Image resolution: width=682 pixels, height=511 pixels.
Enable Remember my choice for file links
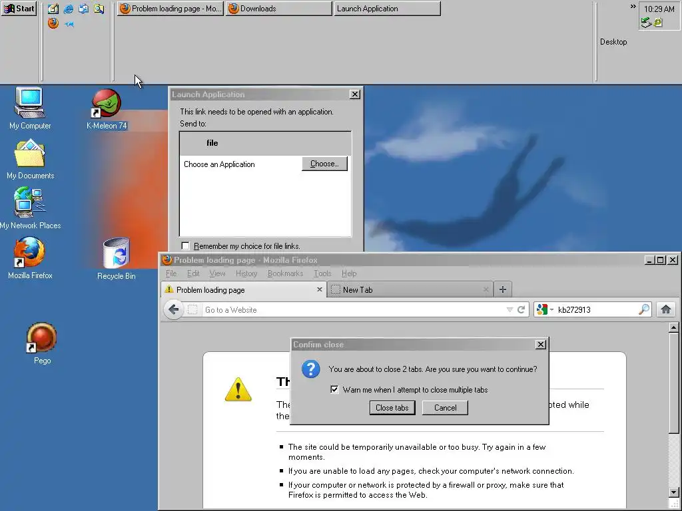pos(185,246)
